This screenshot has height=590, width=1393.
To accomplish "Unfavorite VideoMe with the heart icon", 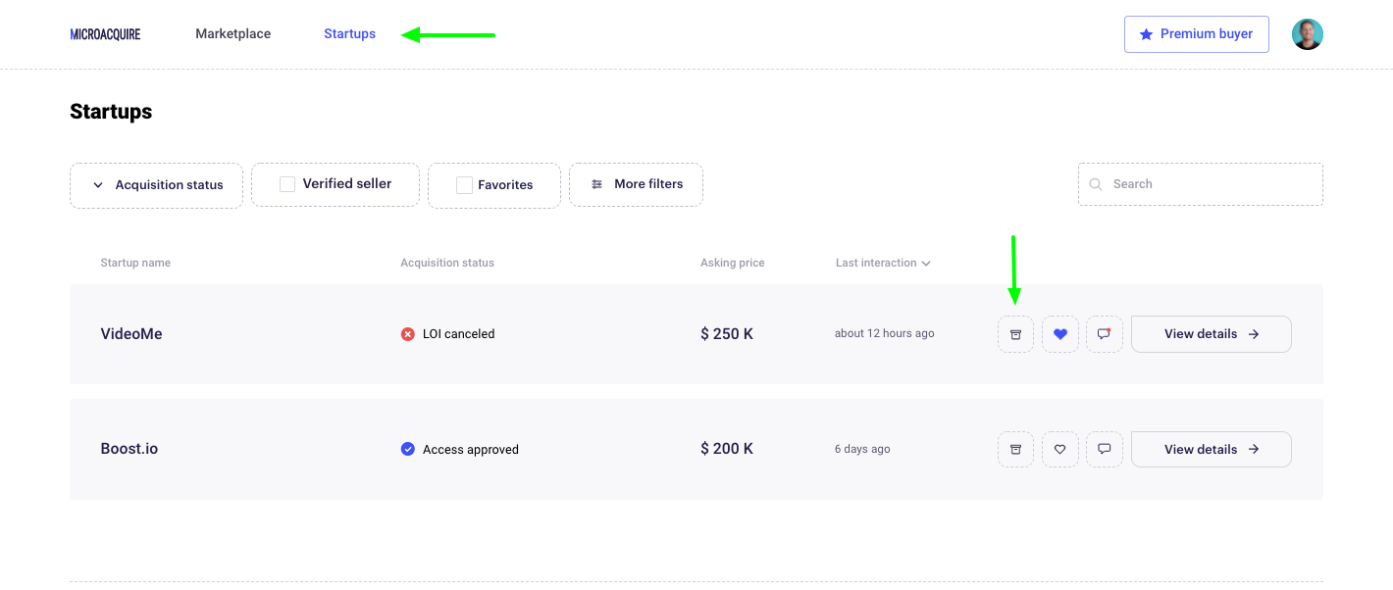I will pyautogui.click(x=1060, y=334).
